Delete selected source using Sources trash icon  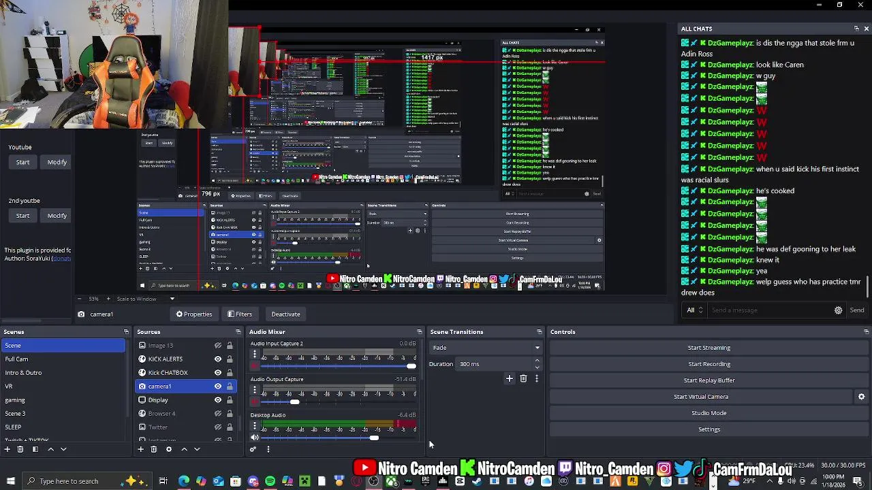(154, 449)
